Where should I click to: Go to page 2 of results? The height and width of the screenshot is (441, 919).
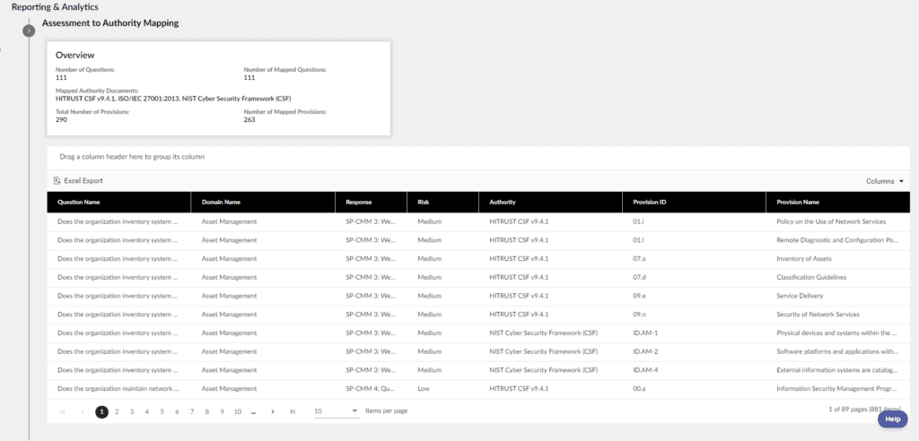coord(117,411)
